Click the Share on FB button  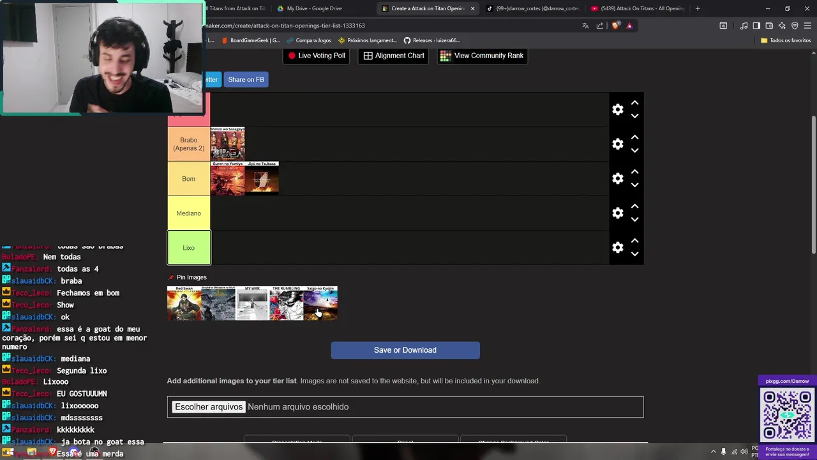(x=246, y=79)
